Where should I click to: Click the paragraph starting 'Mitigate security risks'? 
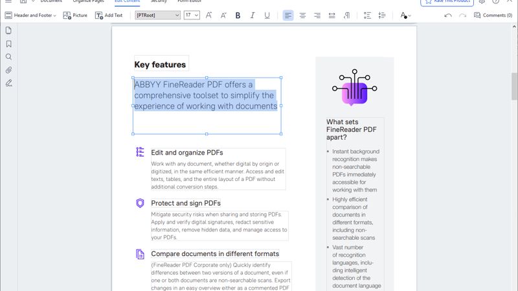click(220, 226)
